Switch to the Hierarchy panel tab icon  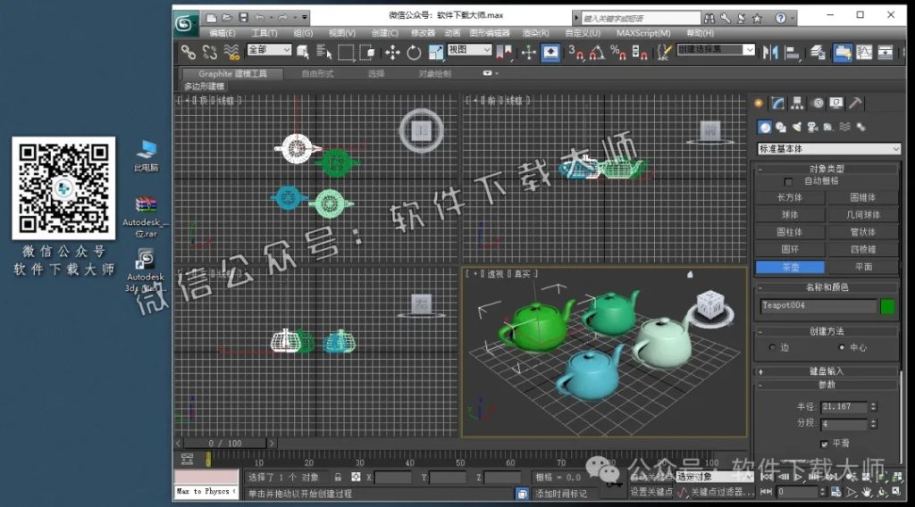tap(797, 104)
